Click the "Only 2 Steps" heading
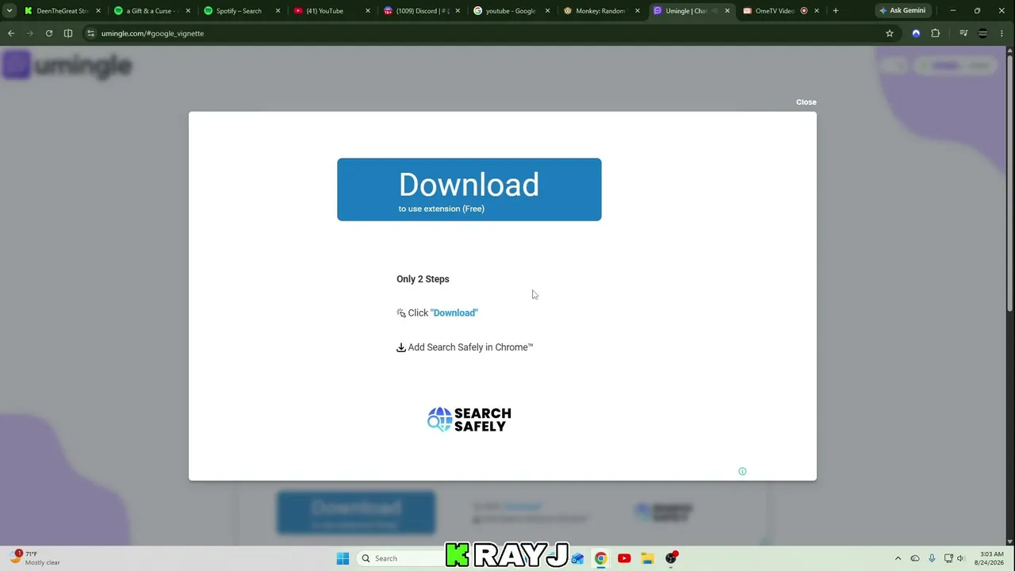 point(423,279)
